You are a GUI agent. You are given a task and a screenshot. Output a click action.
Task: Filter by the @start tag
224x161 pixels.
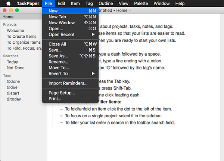coord(13,93)
